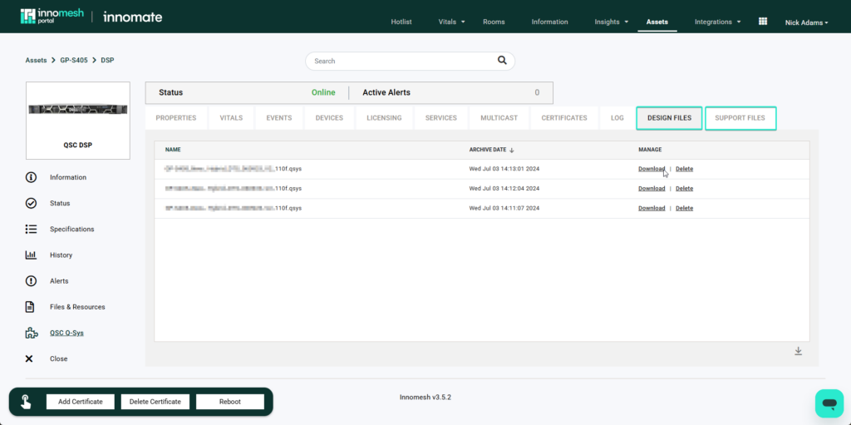This screenshot has height=425, width=851.
Task: Go to the Rooms page
Action: point(494,22)
